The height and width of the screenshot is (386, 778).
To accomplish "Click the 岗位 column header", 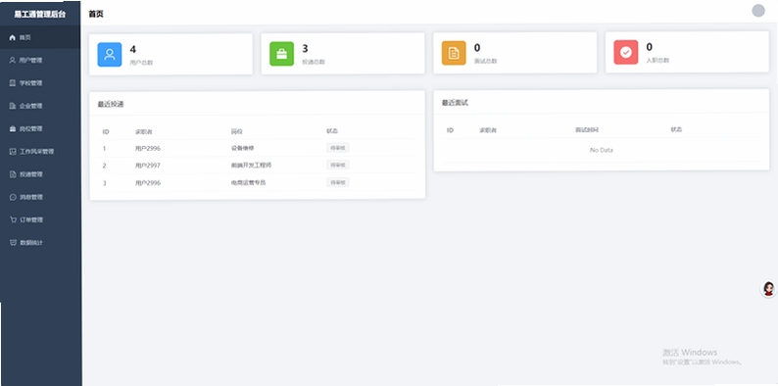I will pyautogui.click(x=237, y=131).
